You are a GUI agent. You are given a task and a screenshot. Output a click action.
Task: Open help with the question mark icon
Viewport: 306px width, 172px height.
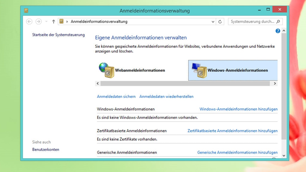point(278,31)
